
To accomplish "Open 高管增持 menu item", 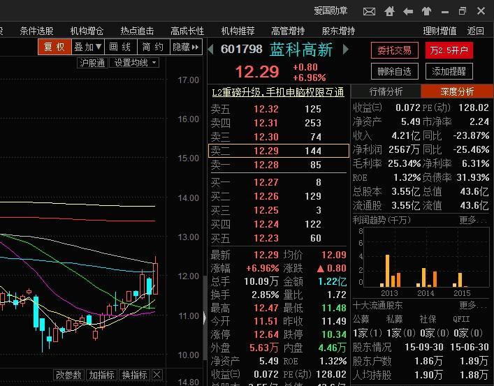I will 288,31.
